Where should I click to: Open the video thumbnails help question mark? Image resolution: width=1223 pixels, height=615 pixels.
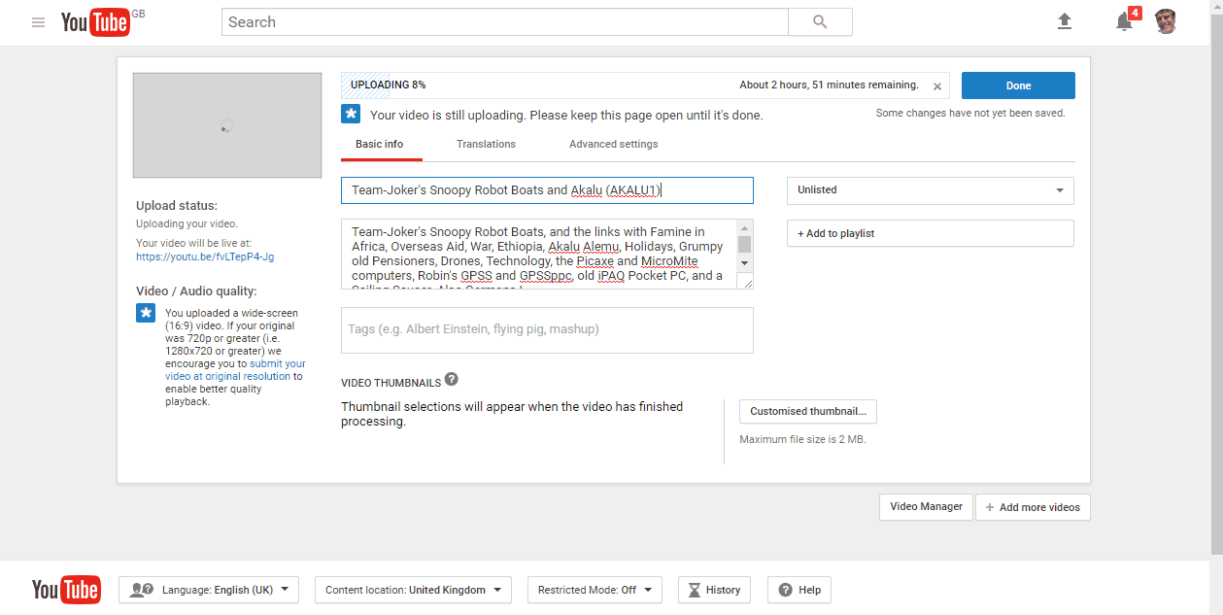click(452, 380)
